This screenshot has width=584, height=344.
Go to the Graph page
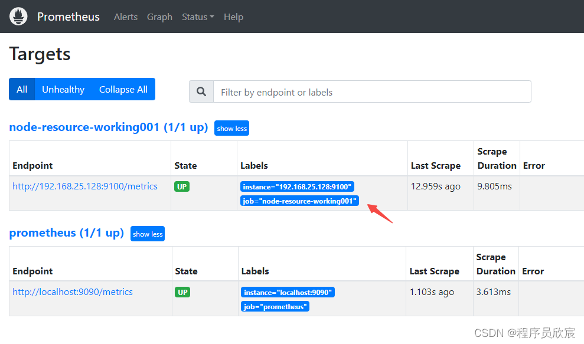[x=159, y=17]
